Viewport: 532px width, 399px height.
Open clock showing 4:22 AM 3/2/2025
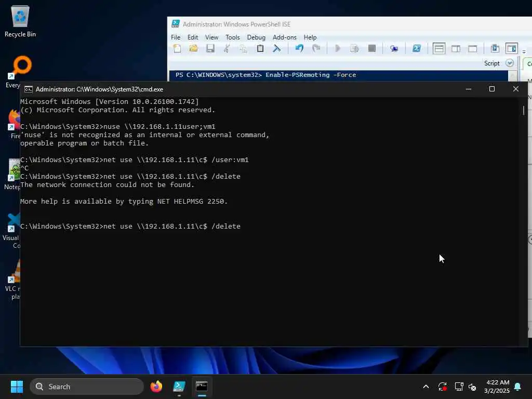click(x=497, y=387)
